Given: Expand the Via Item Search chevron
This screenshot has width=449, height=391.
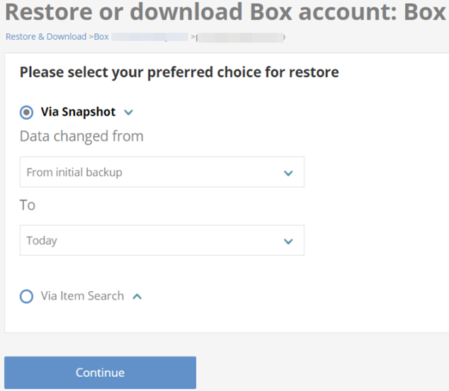Looking at the screenshot, I should [137, 296].
